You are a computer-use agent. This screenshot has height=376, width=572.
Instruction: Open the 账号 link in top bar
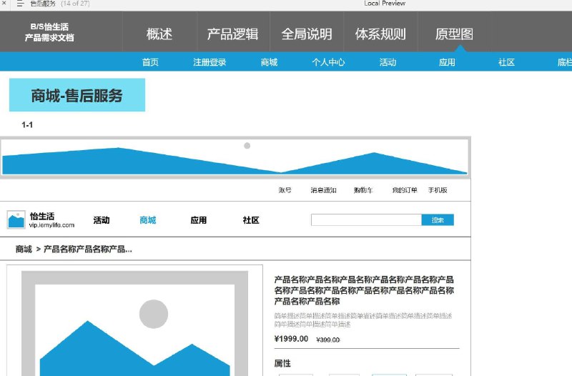click(x=285, y=190)
